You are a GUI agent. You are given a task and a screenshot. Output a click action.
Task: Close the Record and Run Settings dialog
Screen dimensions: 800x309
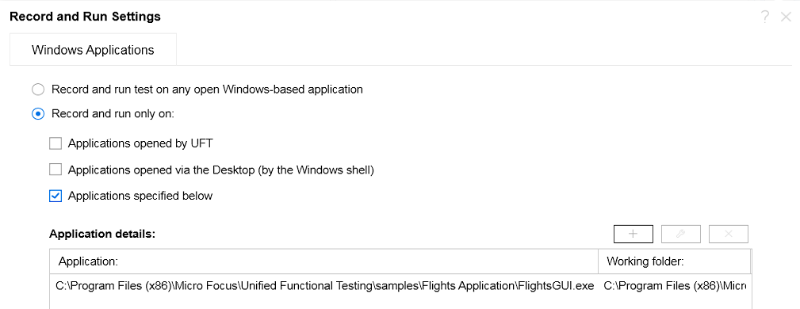point(786,17)
